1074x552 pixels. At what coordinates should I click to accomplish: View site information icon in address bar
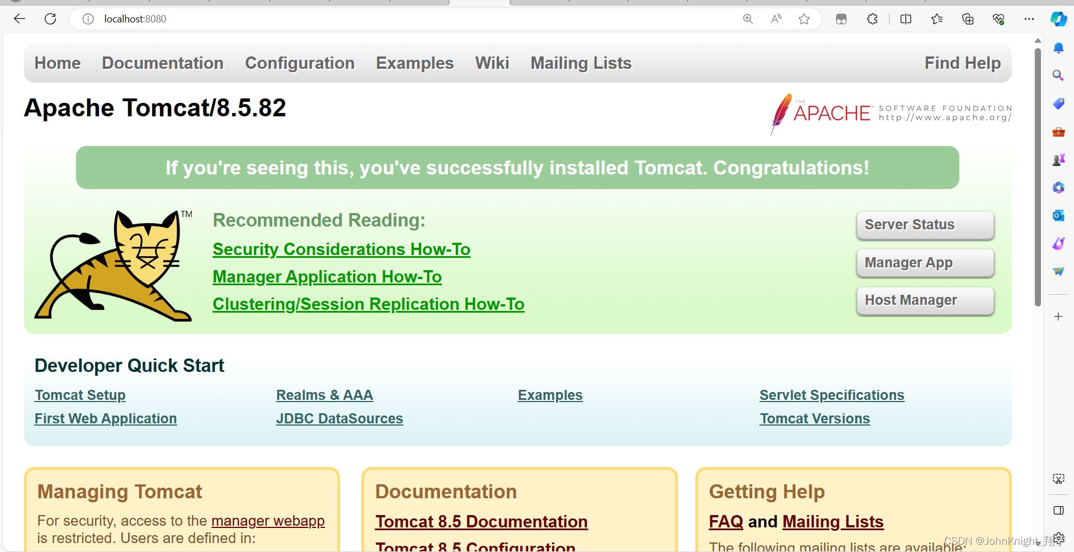88,19
